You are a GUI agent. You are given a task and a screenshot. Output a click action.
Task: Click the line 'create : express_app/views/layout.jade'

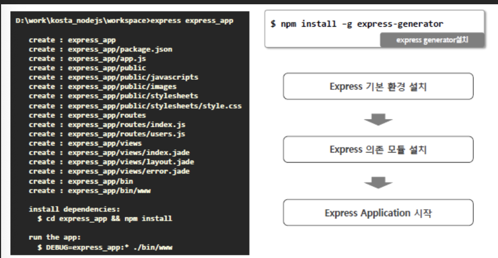coord(111,162)
